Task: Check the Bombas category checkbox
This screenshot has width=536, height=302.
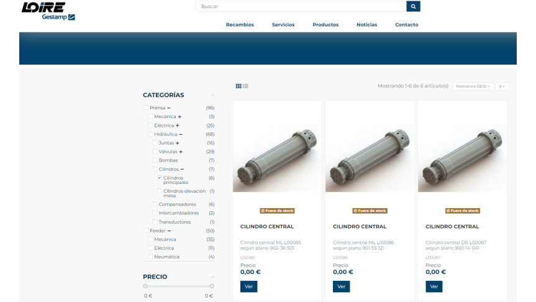Action: click(x=155, y=160)
